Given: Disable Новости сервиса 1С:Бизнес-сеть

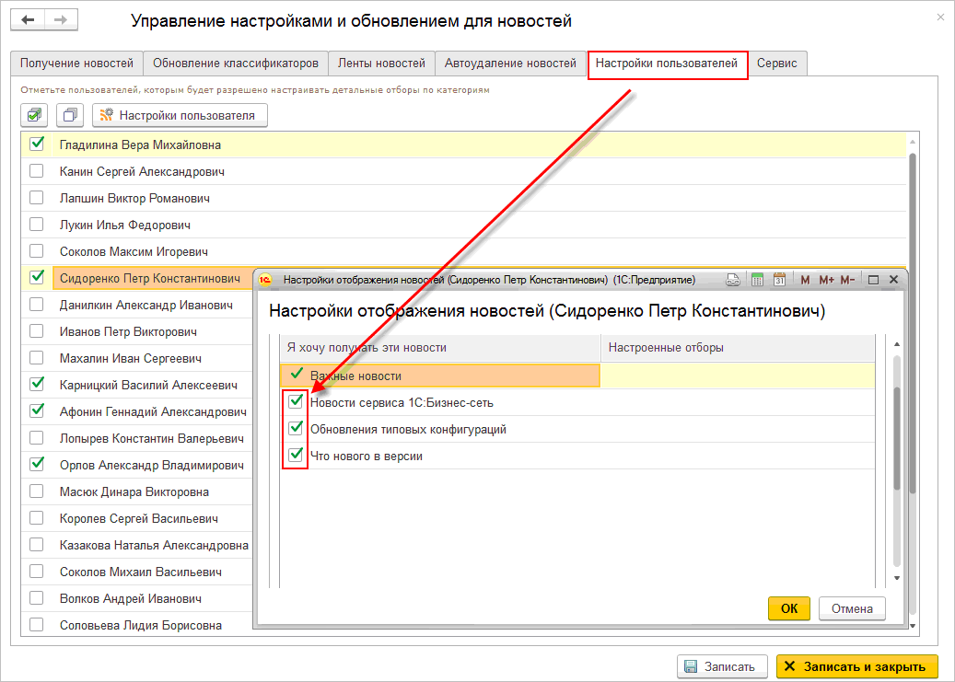Looking at the screenshot, I should (295, 401).
